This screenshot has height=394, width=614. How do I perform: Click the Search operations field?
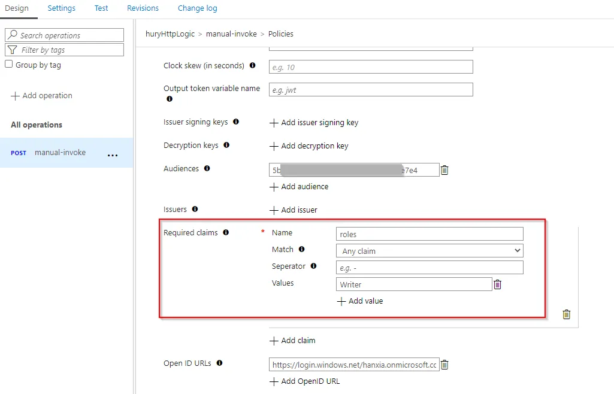coord(65,35)
